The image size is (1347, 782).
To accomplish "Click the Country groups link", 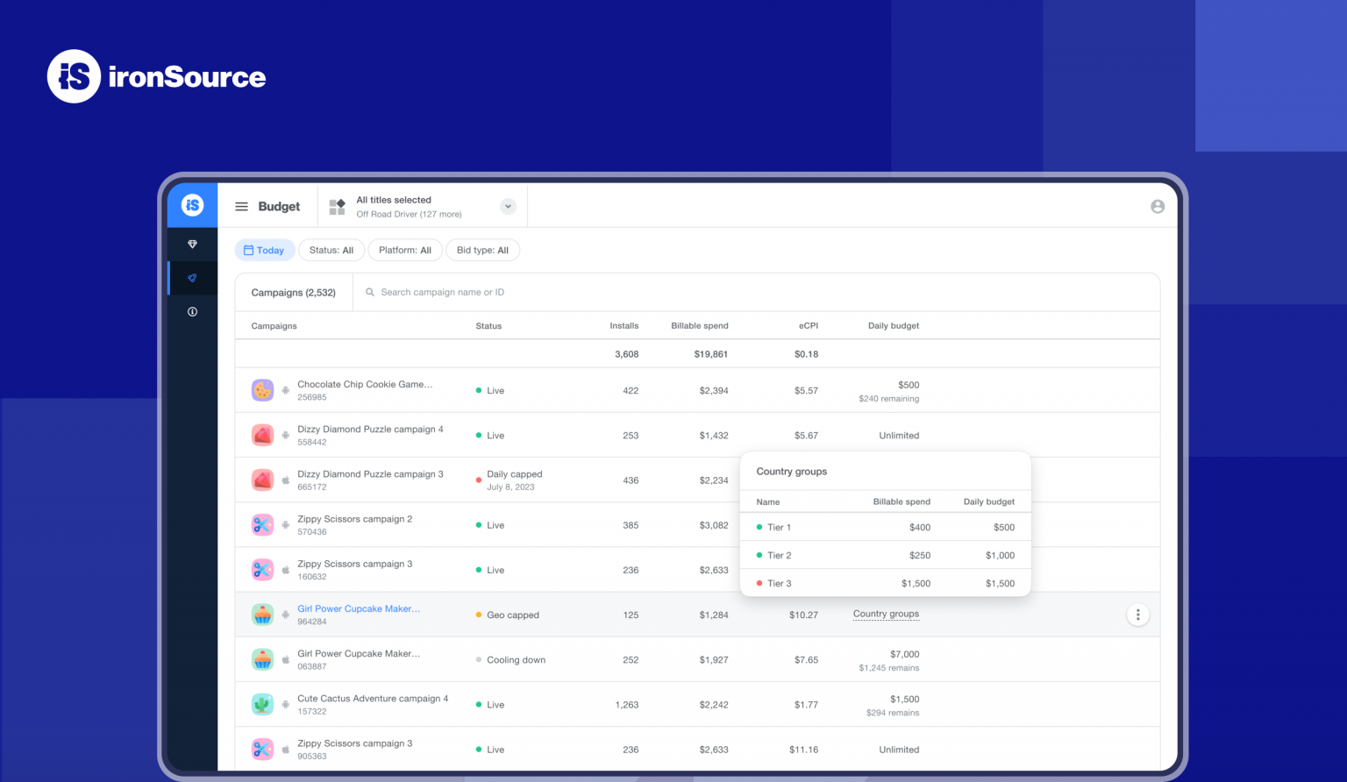I will [x=886, y=614].
